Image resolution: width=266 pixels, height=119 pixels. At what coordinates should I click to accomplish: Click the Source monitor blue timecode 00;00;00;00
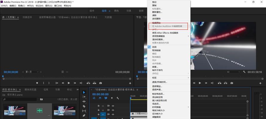[11, 72]
